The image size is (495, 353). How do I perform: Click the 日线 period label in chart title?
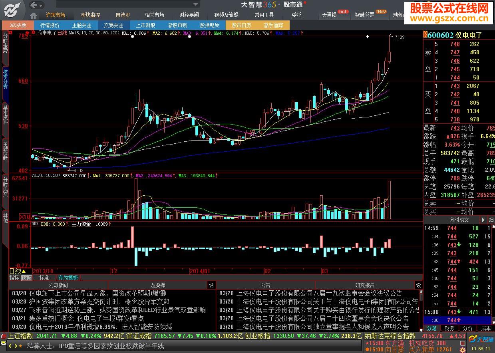(x=62, y=33)
